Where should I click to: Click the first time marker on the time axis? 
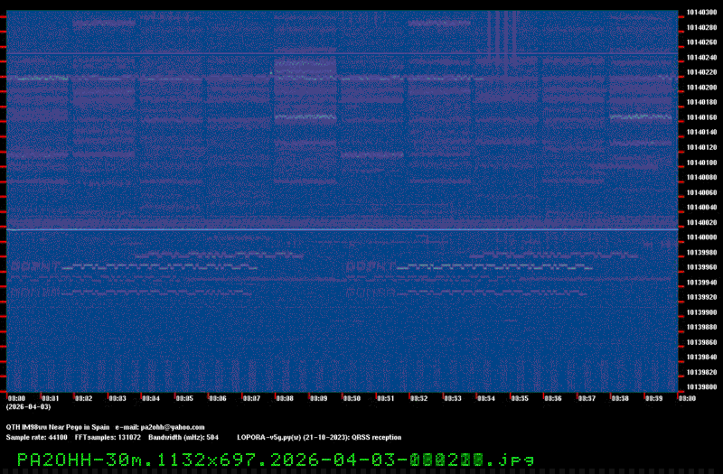coord(16,397)
